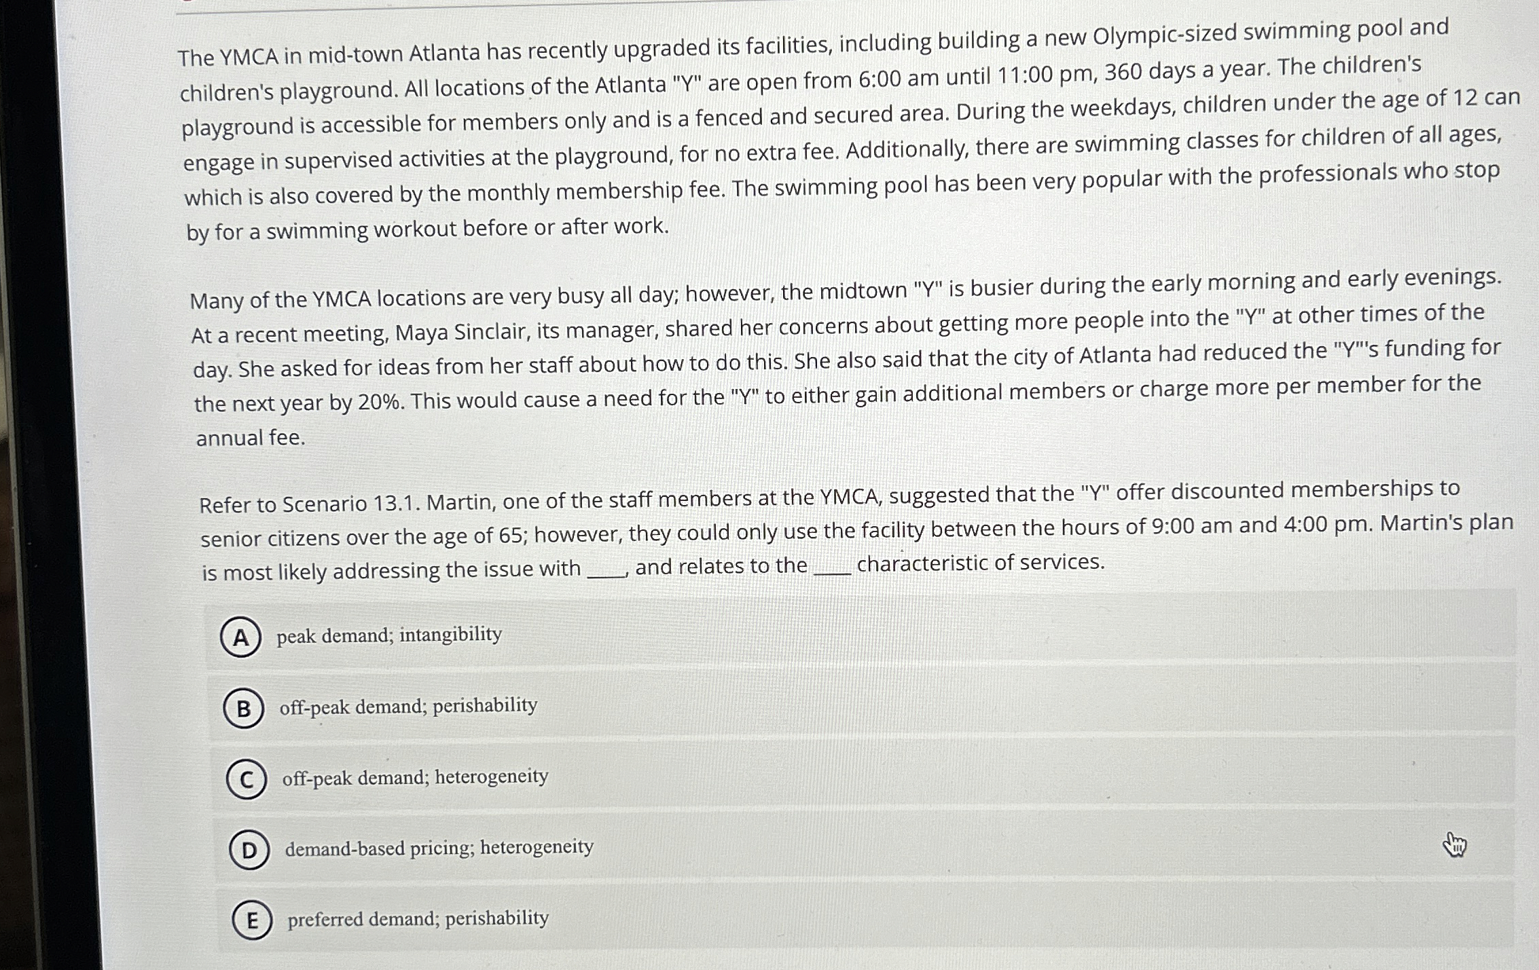This screenshot has height=970, width=1539.
Task: Click the second blank before 'characteristic'
Action: click(x=833, y=565)
